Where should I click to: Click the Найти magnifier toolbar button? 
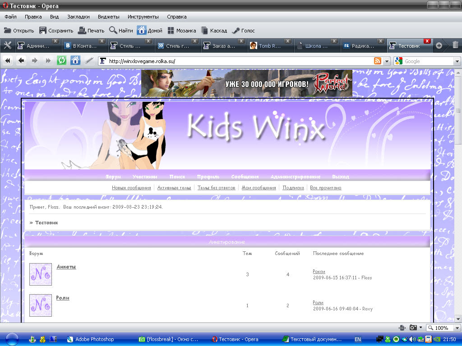[121, 31]
